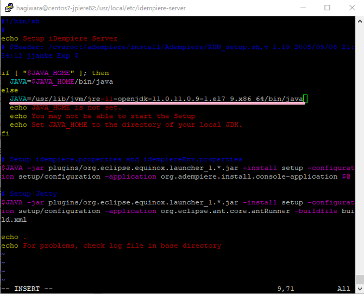Click the '# Setup Jetty' comment line
Image resolution: width=364 pixels, height=294 pixels.
click(29, 194)
